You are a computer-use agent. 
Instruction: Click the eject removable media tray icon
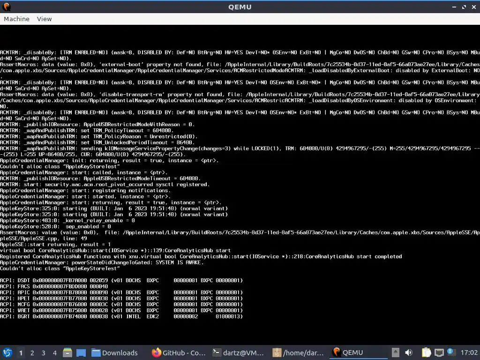396,352
